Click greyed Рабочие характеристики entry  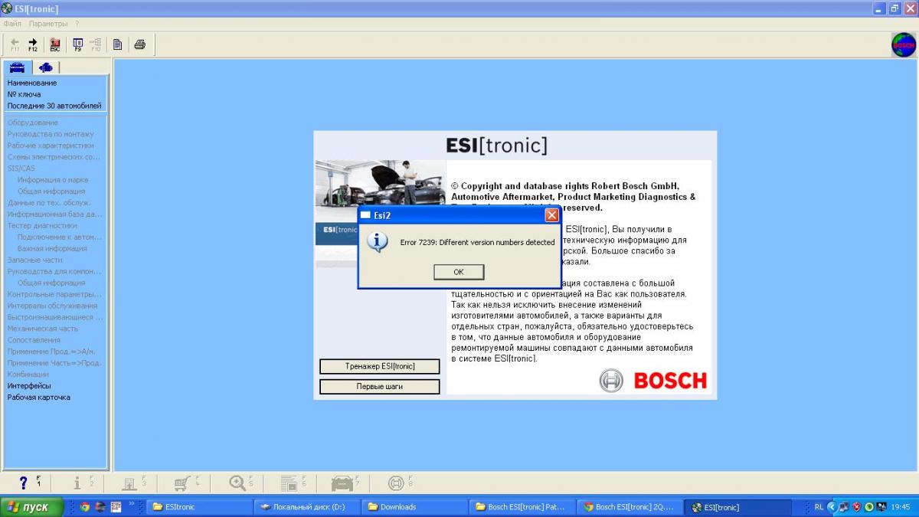[x=51, y=146]
